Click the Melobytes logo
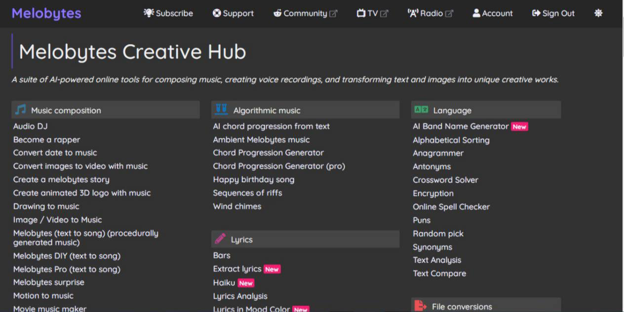 pyautogui.click(x=46, y=13)
